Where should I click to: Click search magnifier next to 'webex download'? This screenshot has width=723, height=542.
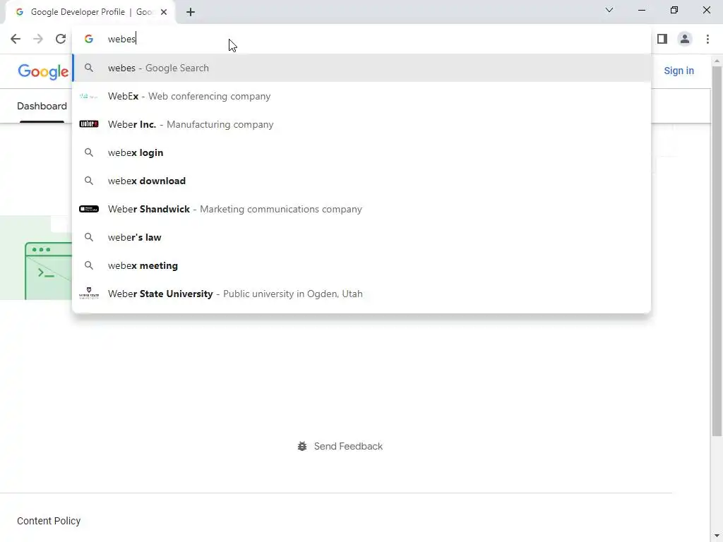[89, 181]
